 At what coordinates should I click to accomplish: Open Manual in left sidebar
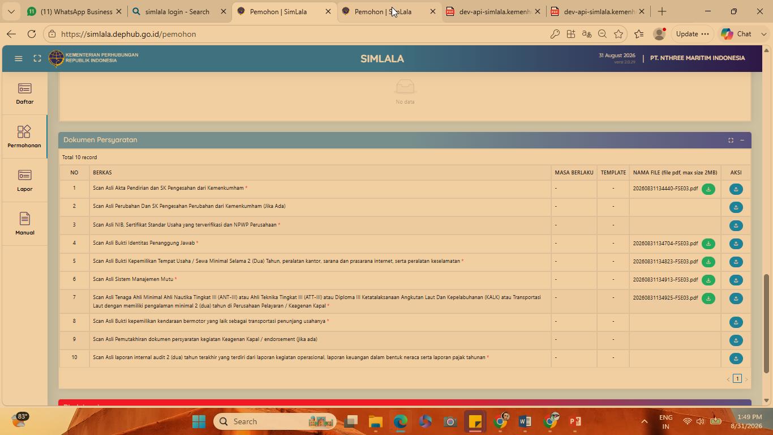click(x=24, y=224)
